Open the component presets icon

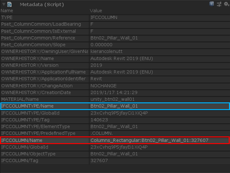219,4
